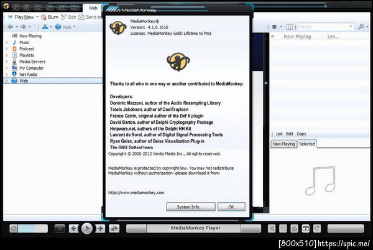Expand the Podcast tree node
The height and width of the screenshot is (250, 373).
pos(7,49)
